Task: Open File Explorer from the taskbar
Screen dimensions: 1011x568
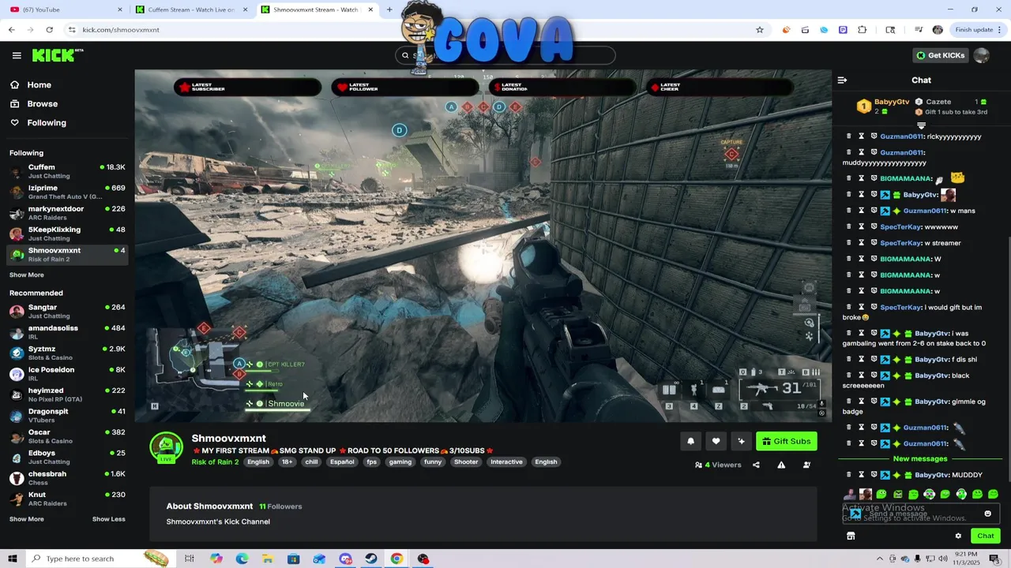Action: click(268, 559)
